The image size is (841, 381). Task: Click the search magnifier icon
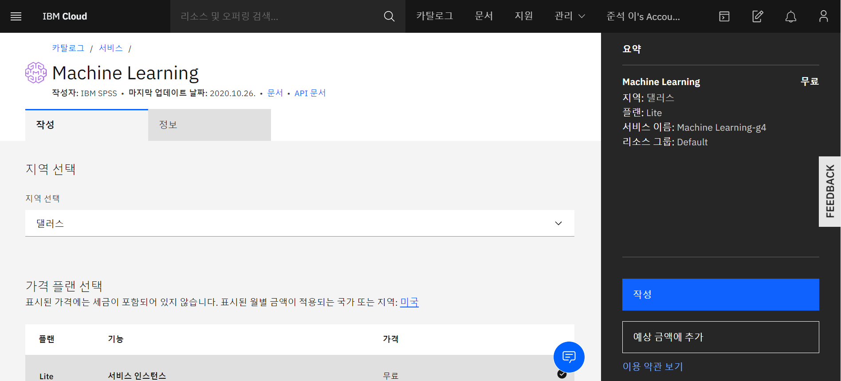389,16
